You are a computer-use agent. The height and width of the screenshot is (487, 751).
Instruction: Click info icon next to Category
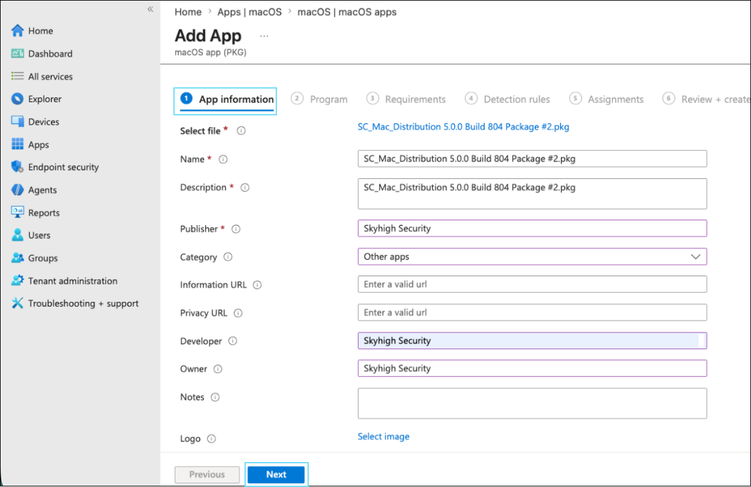[x=228, y=257]
